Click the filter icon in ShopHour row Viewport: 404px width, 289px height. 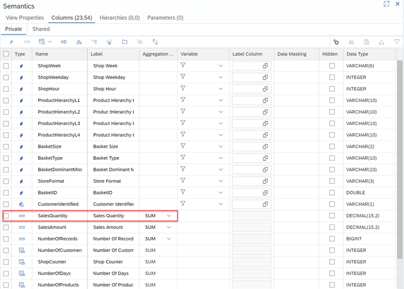coord(183,89)
